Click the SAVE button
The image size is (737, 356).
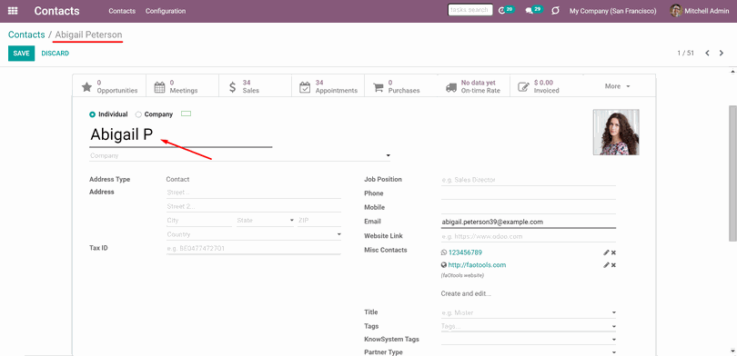point(21,54)
